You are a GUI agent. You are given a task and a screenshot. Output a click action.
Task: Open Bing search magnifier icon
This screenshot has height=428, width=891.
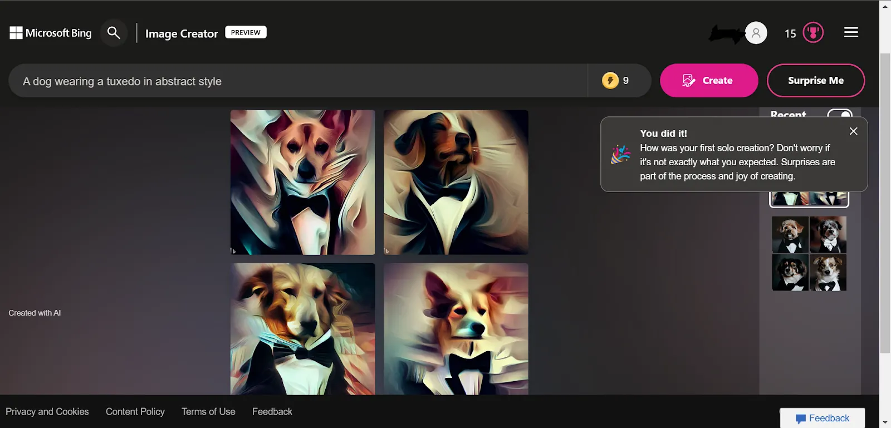(114, 33)
